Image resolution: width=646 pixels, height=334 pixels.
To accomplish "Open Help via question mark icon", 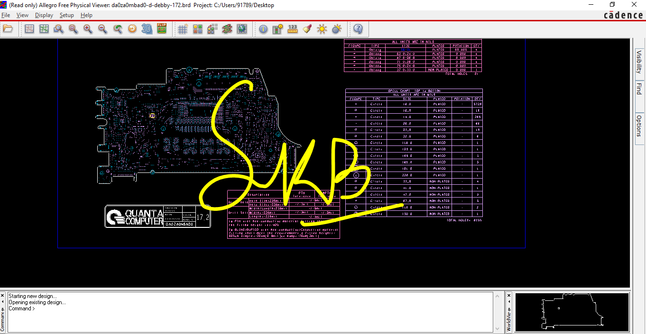I will [358, 29].
